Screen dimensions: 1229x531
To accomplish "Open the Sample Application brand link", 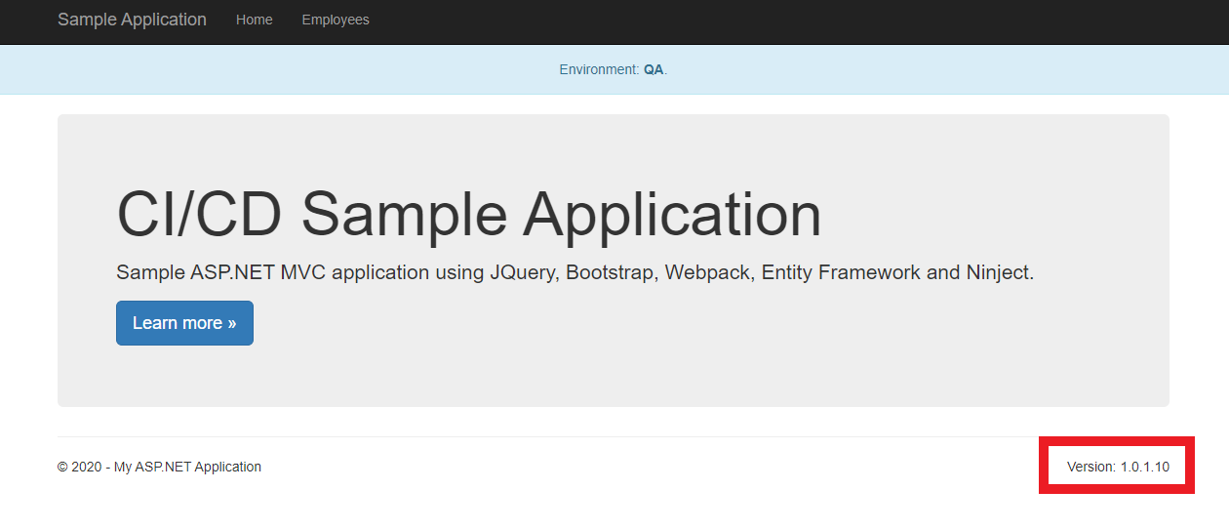I will [132, 20].
